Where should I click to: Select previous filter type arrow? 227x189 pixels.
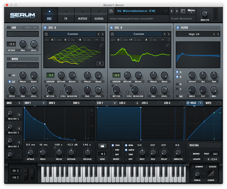214,34
